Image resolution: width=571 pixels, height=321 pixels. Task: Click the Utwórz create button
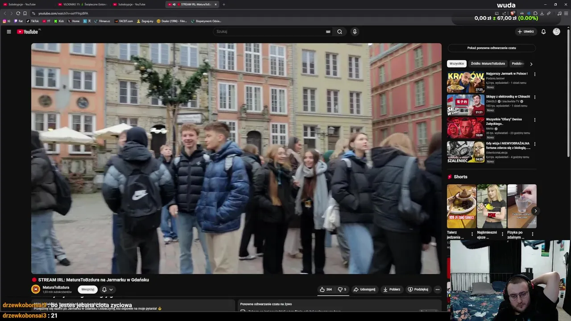(525, 32)
